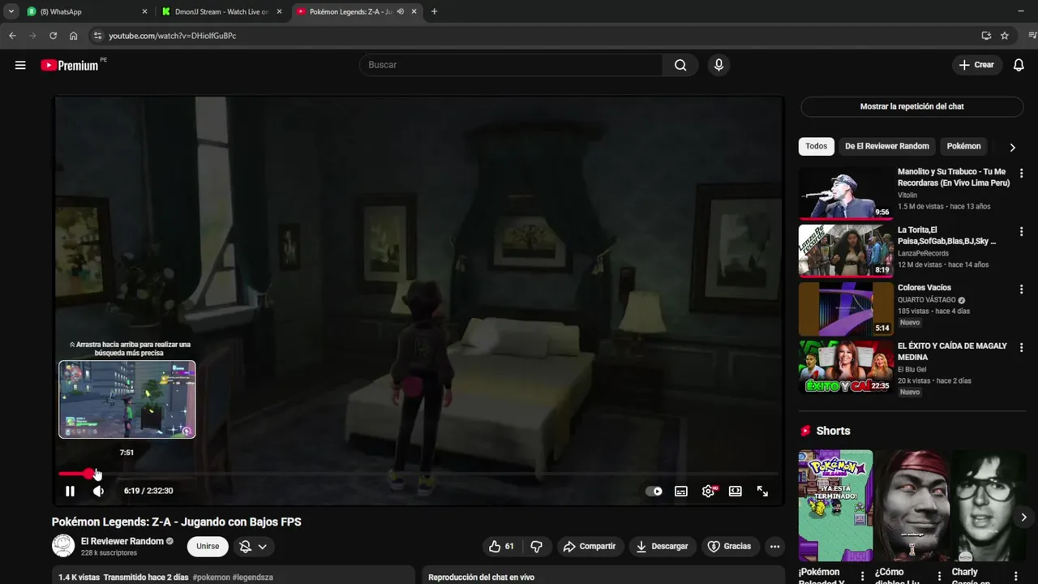Viewport: 1038px width, 584px height.
Task: Toggle subtitles captions button
Action: tap(681, 491)
